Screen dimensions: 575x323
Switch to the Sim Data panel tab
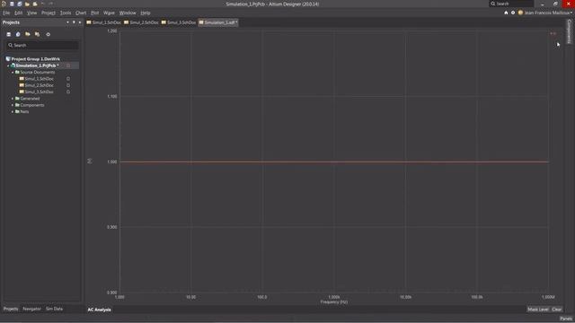54,309
